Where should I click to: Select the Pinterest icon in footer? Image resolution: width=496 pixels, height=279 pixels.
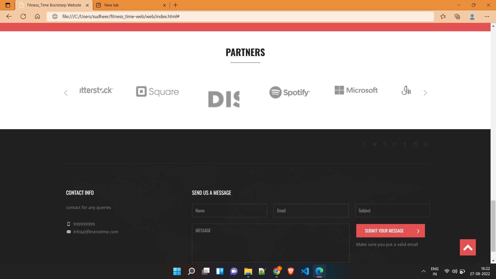point(385,144)
